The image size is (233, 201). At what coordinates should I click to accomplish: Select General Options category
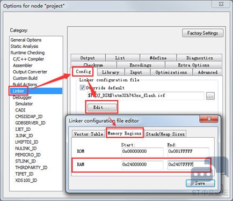[26, 40]
